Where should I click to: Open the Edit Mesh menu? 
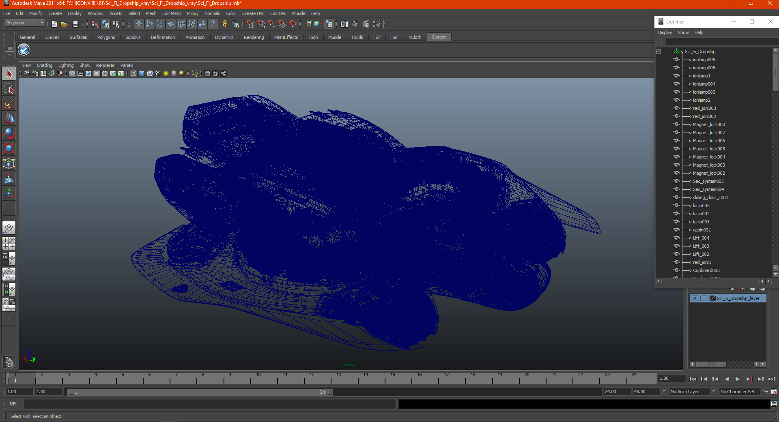[x=172, y=13]
